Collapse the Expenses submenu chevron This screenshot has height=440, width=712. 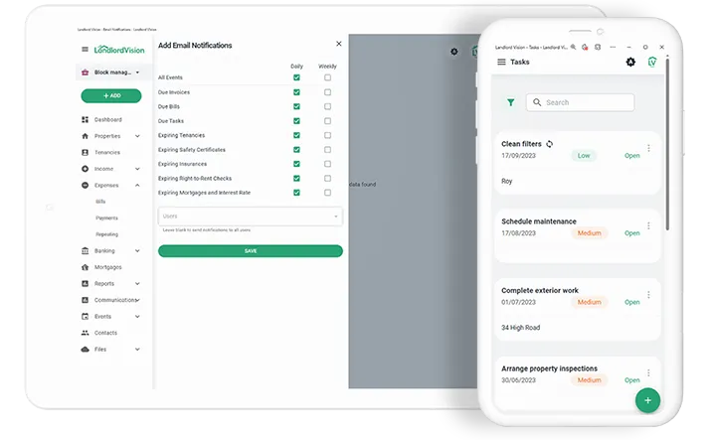tap(137, 185)
